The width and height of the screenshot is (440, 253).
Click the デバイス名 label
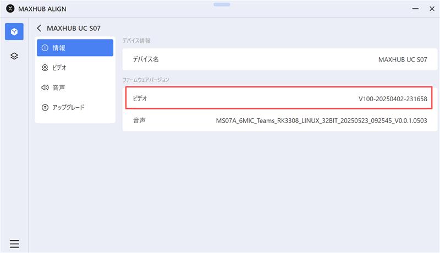coord(146,59)
